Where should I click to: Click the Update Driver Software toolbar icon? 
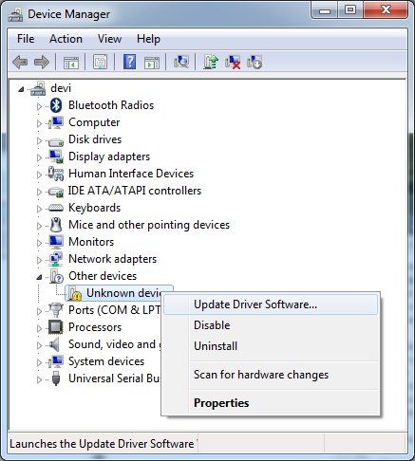(211, 62)
